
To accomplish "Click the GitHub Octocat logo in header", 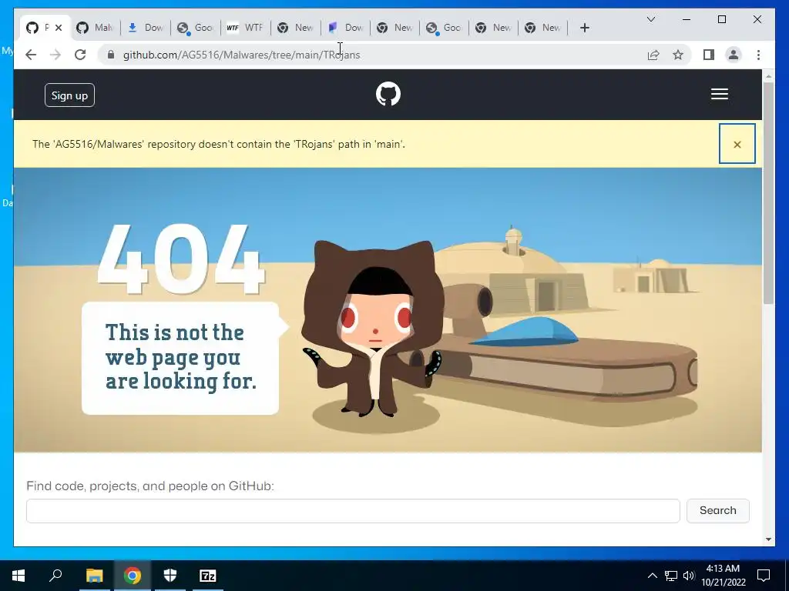I will (388, 94).
